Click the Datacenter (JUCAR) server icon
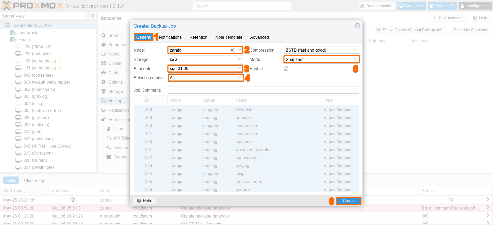 click(x=8, y=25)
